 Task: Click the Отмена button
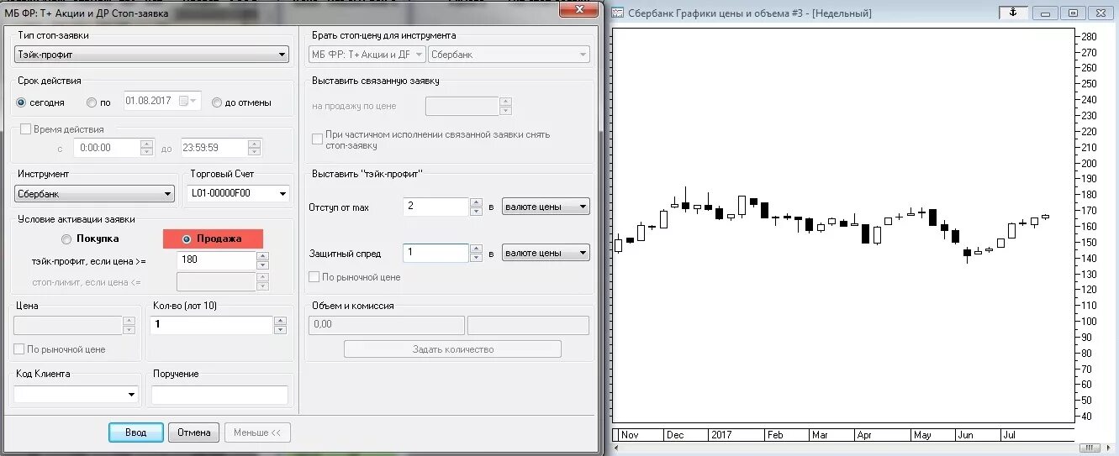pyautogui.click(x=194, y=432)
